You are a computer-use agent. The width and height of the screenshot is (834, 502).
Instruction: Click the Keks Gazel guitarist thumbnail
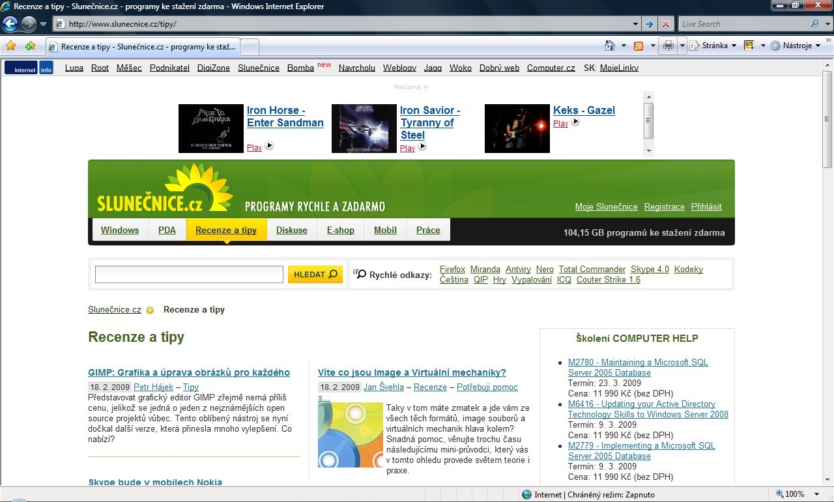[x=517, y=129]
